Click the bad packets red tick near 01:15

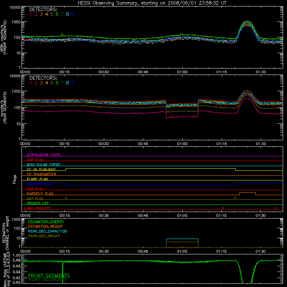coord(223,208)
